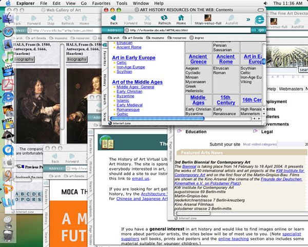Open PowerPoint from the Dock
Viewport: 308px width, 247px height.
[8, 189]
